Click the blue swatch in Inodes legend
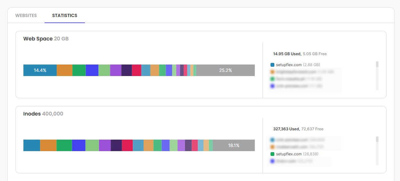Image resolution: width=400 pixels, height=181 pixels. (272, 140)
